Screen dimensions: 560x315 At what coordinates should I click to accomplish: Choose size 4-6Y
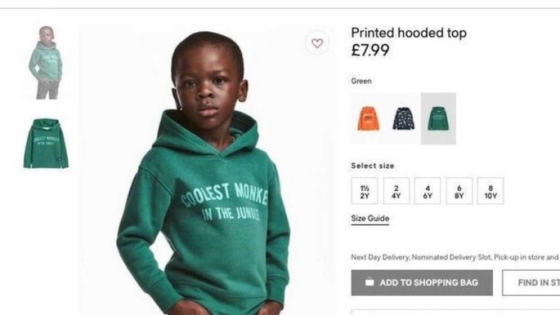coord(427,191)
